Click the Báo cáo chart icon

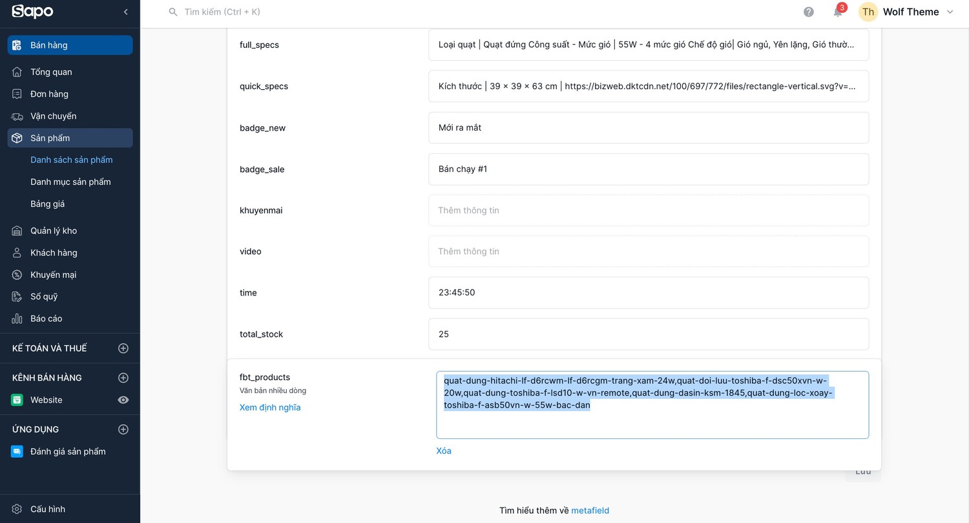pyautogui.click(x=17, y=319)
